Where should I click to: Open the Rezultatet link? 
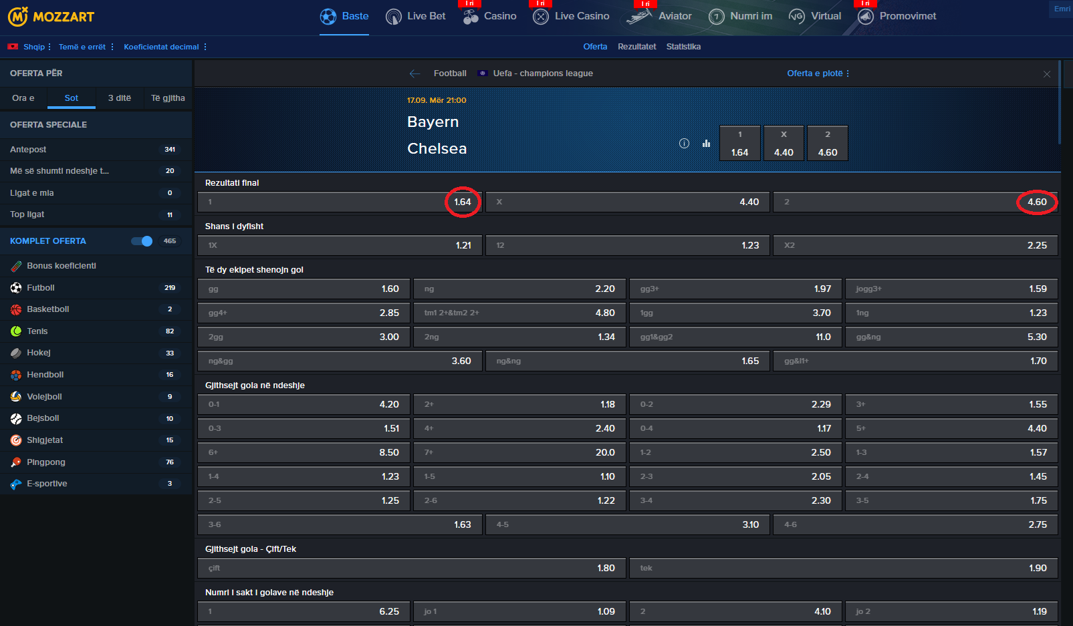coord(637,47)
